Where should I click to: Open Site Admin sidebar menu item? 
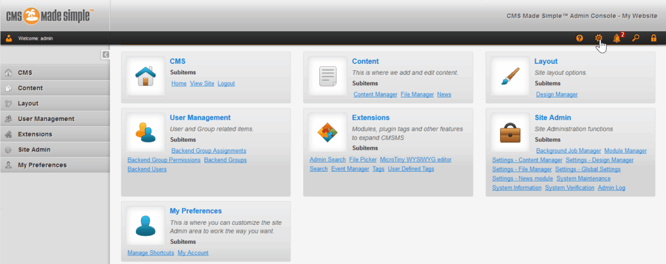55,150
